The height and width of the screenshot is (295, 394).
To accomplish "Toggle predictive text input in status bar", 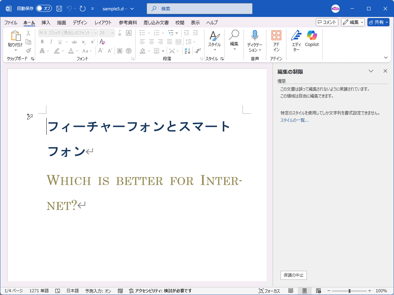I will point(98,291).
